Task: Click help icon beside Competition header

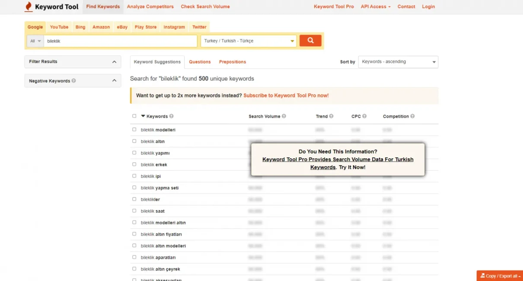Action: click(x=412, y=116)
